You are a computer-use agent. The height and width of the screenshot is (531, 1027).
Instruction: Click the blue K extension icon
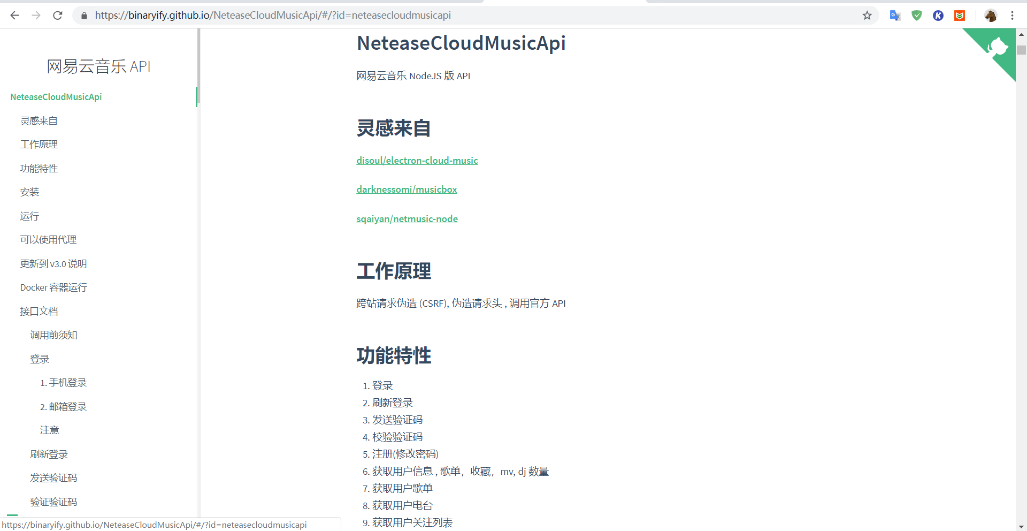click(x=938, y=16)
